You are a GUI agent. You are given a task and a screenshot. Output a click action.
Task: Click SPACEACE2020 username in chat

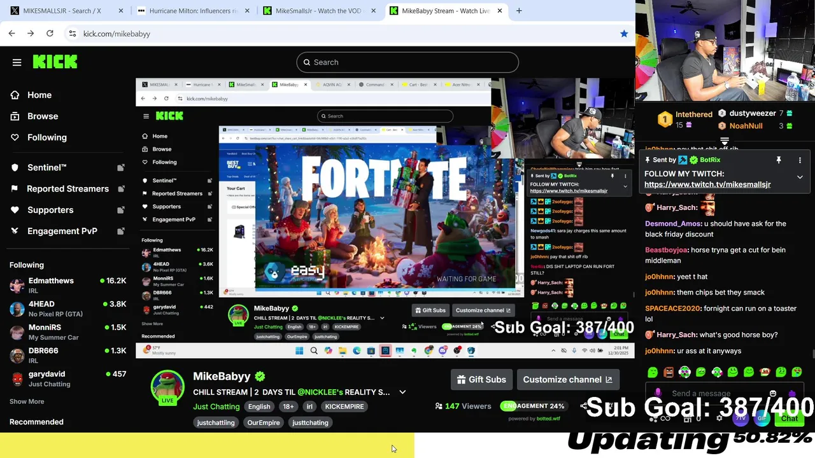672,309
